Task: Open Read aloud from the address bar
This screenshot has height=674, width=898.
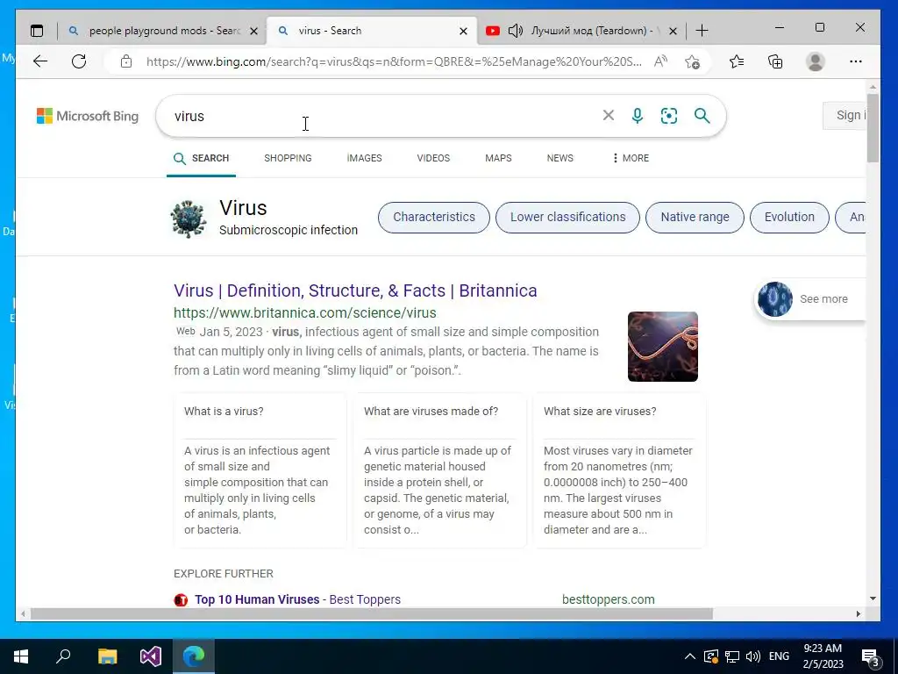Action: tap(660, 61)
